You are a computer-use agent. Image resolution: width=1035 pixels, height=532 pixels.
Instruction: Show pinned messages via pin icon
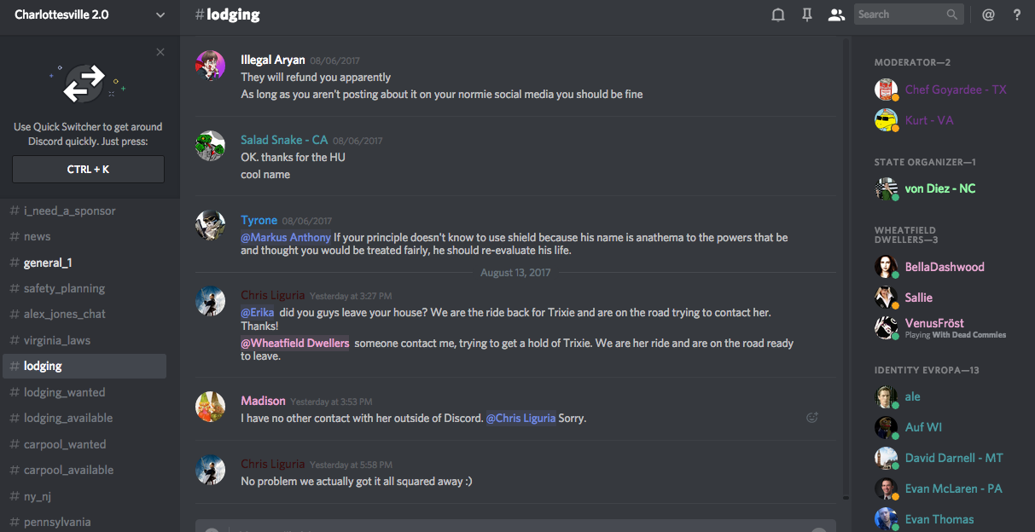click(807, 14)
